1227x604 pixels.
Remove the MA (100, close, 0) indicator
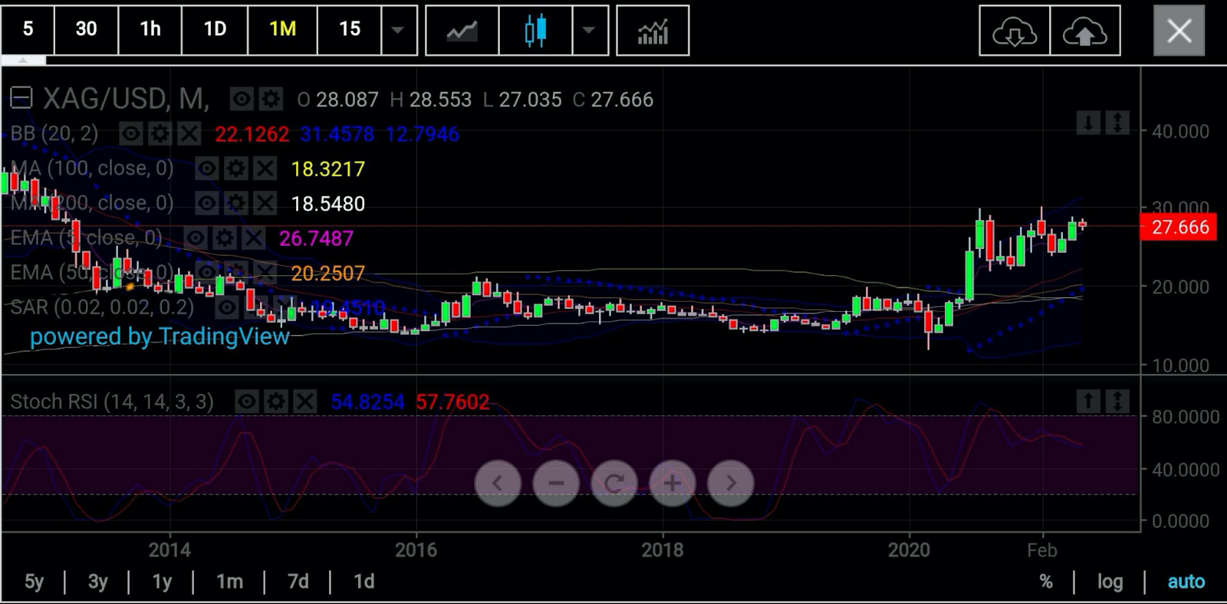pos(265,168)
